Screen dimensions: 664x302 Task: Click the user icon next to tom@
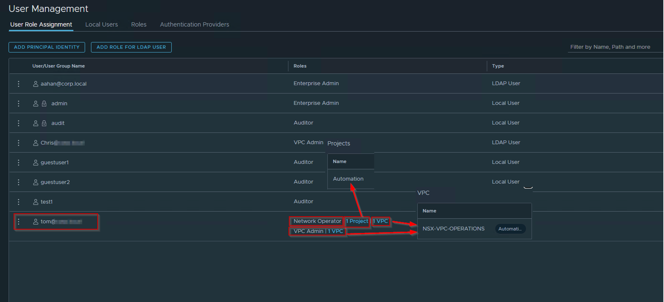coord(36,222)
